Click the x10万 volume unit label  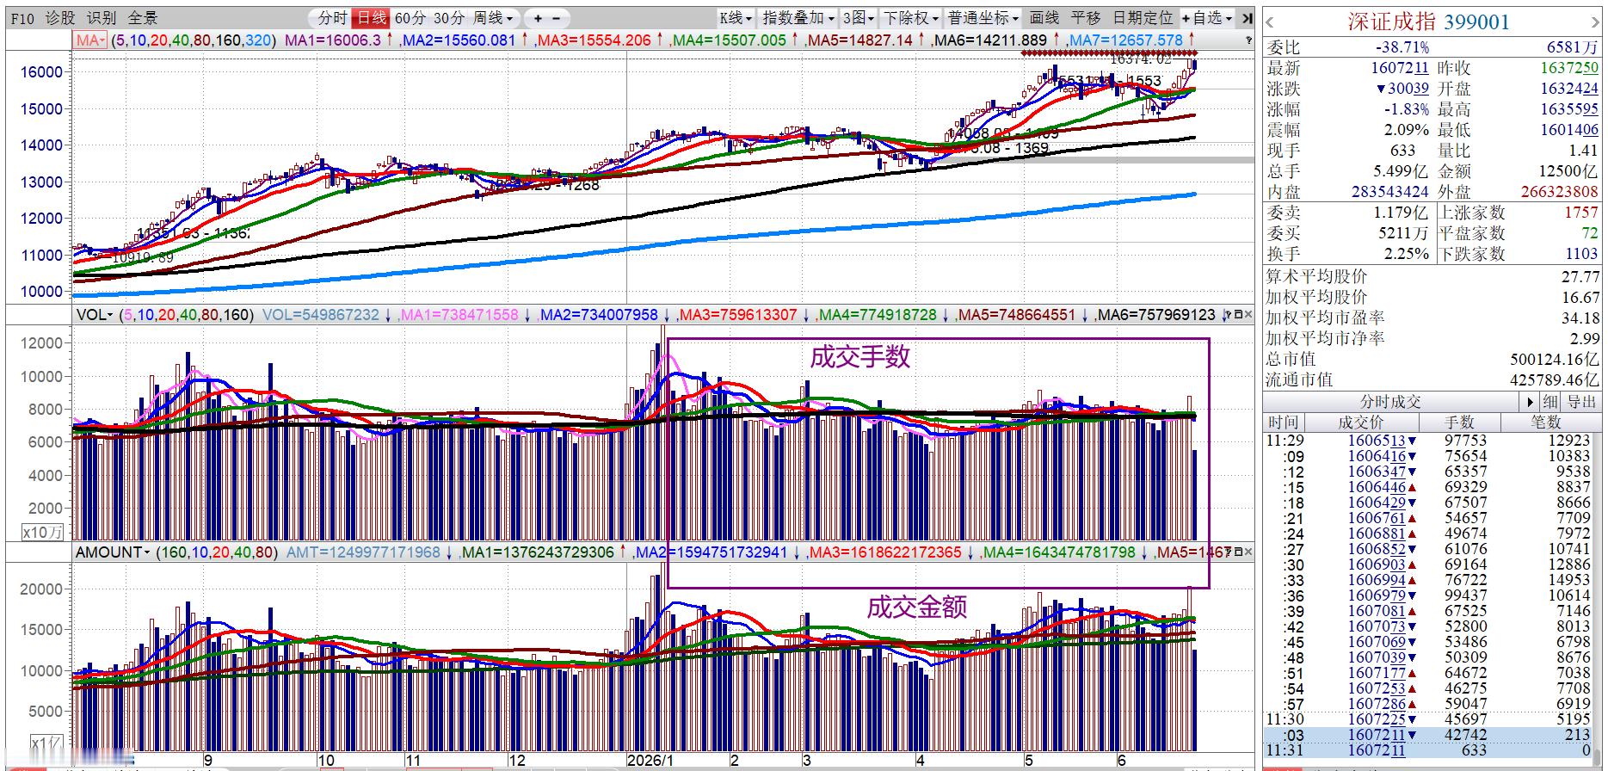coord(42,532)
